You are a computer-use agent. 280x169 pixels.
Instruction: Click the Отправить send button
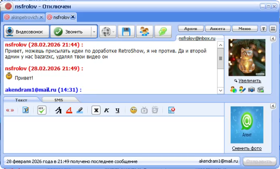tap(259, 161)
